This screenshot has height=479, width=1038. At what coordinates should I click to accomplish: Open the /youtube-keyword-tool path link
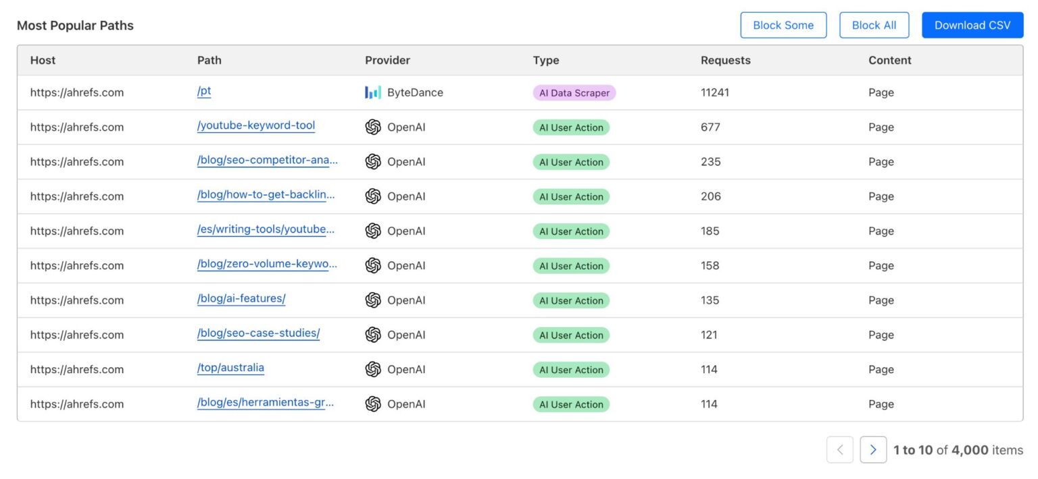pyautogui.click(x=255, y=127)
